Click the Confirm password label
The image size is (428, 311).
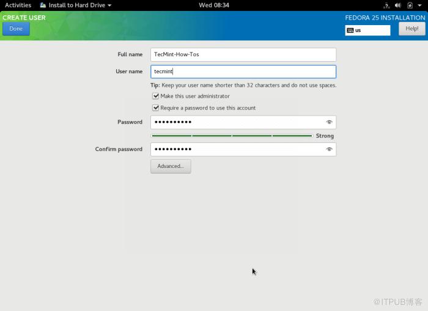coord(119,149)
